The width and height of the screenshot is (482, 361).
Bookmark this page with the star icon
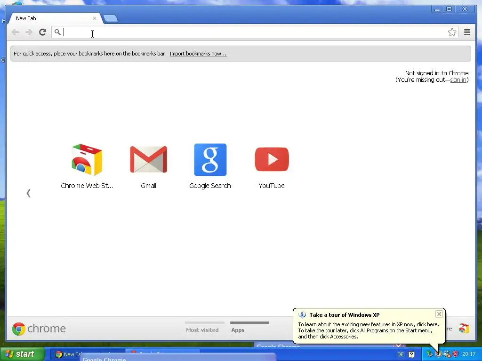[452, 32]
